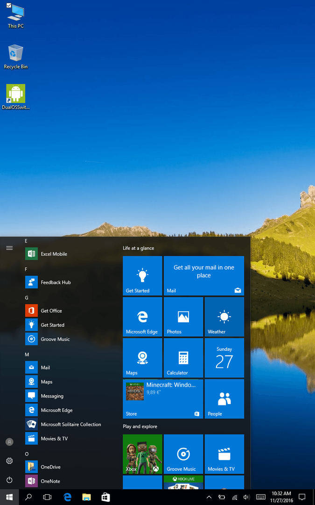Image resolution: width=315 pixels, height=505 pixels.
Task: Jump to letter E section header
Action: [26, 241]
